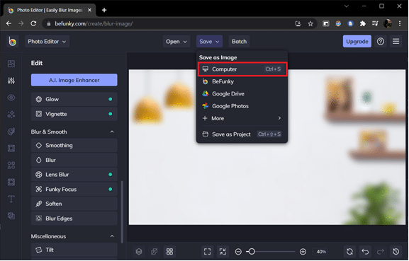
Task: Open the layers icon in bottom toolbar
Action: pyautogui.click(x=139, y=252)
